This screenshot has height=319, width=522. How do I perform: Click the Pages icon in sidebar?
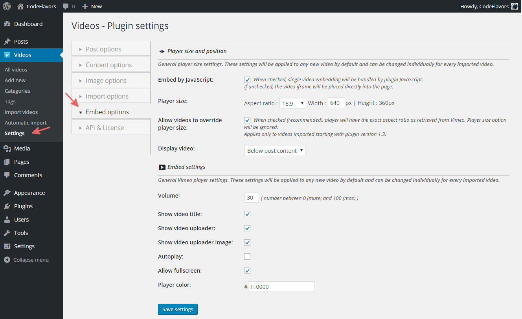click(7, 162)
